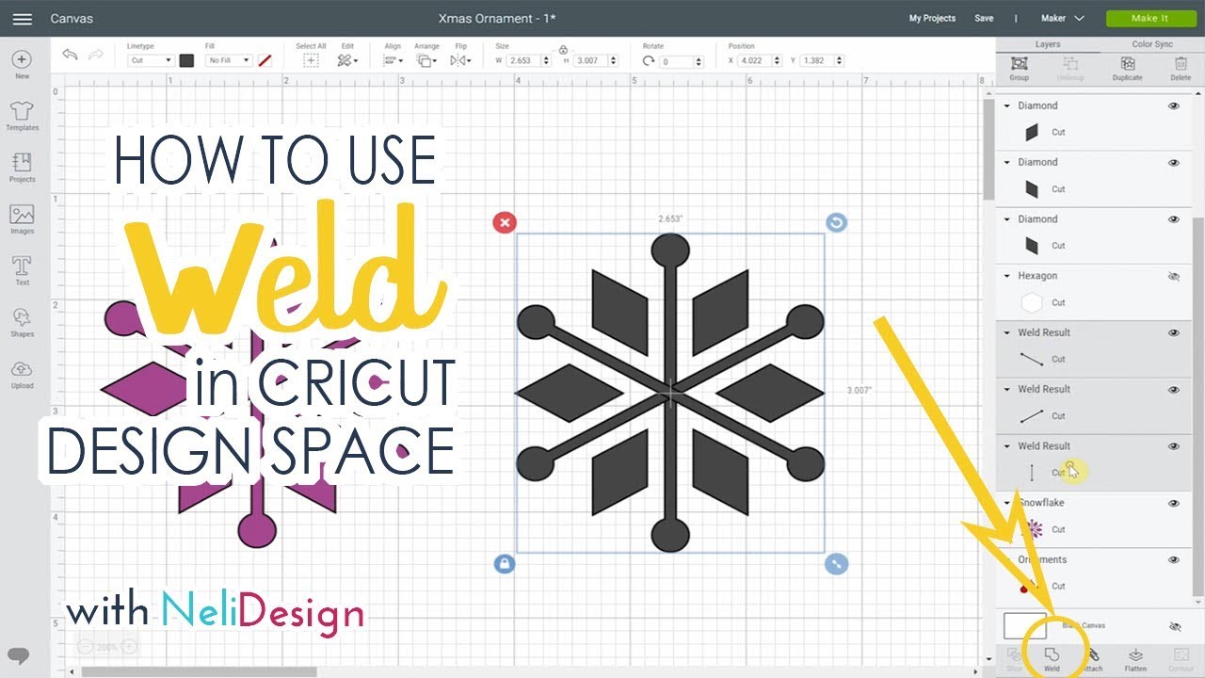Click the lock handle on selection
This screenshot has height=678, width=1205.
point(505,564)
